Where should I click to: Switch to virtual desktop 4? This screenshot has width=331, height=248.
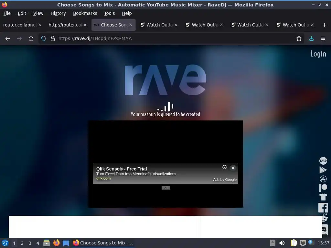38,243
